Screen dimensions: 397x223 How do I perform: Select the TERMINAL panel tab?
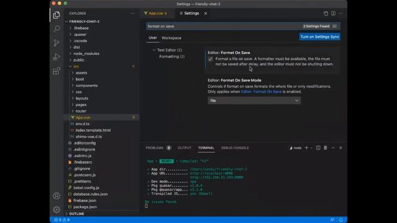206,148
